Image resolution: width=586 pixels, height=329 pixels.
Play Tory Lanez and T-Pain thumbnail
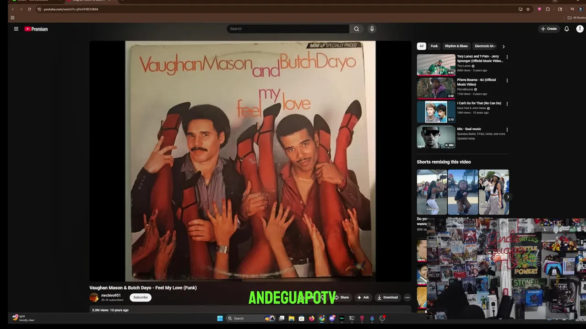[x=436, y=65]
